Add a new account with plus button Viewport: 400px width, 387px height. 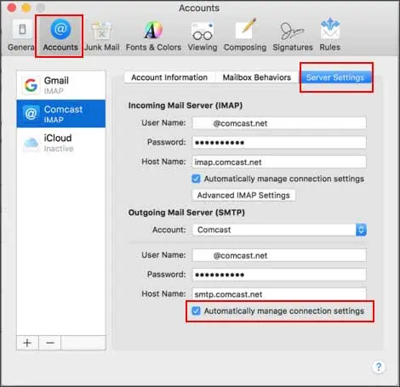(27, 343)
